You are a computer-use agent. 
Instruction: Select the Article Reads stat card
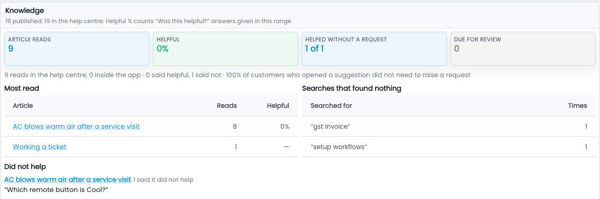point(77,49)
